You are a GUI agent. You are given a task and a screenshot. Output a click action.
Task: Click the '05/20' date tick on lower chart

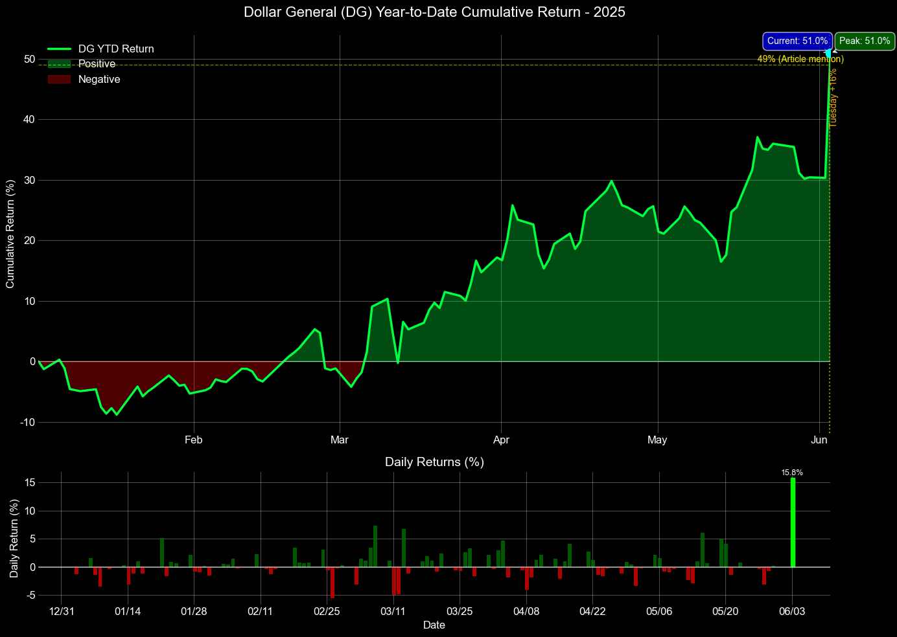(725, 611)
